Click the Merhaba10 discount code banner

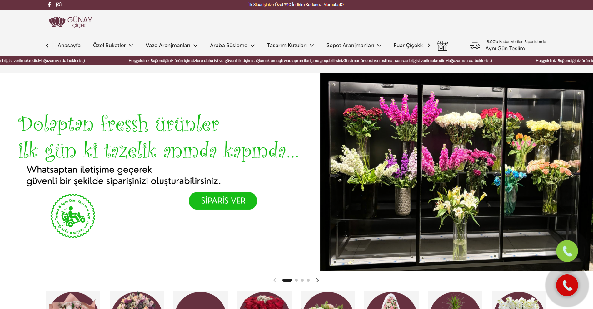(x=296, y=5)
